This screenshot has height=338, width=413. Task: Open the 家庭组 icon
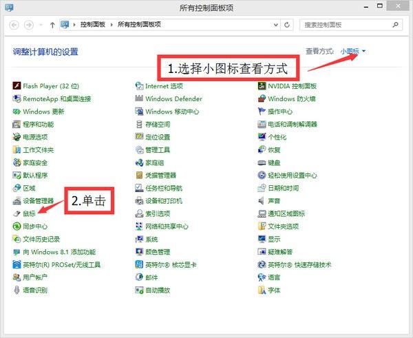coord(139,162)
